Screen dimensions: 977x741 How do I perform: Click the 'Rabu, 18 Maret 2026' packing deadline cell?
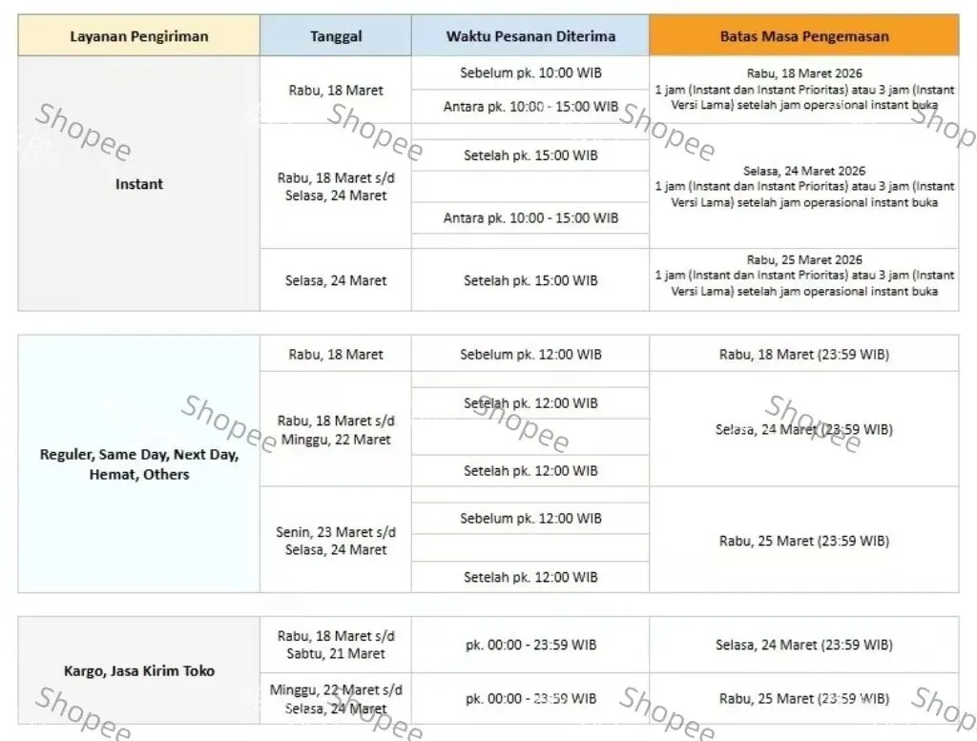(x=803, y=90)
